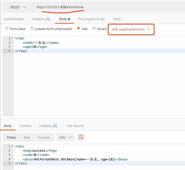Expand the XML (application/xml) content type dropdown
This screenshot has height=170, width=185.
[131, 29]
